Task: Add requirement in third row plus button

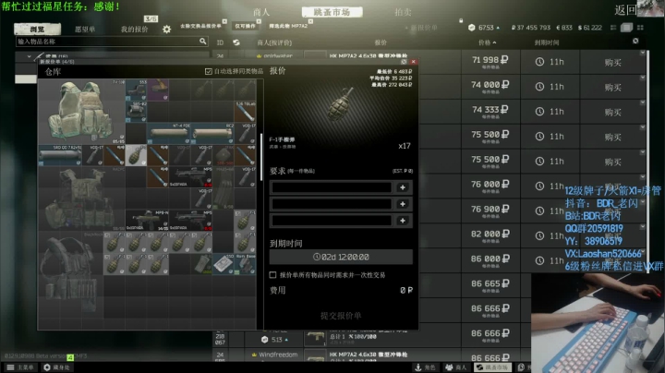Action: (403, 221)
